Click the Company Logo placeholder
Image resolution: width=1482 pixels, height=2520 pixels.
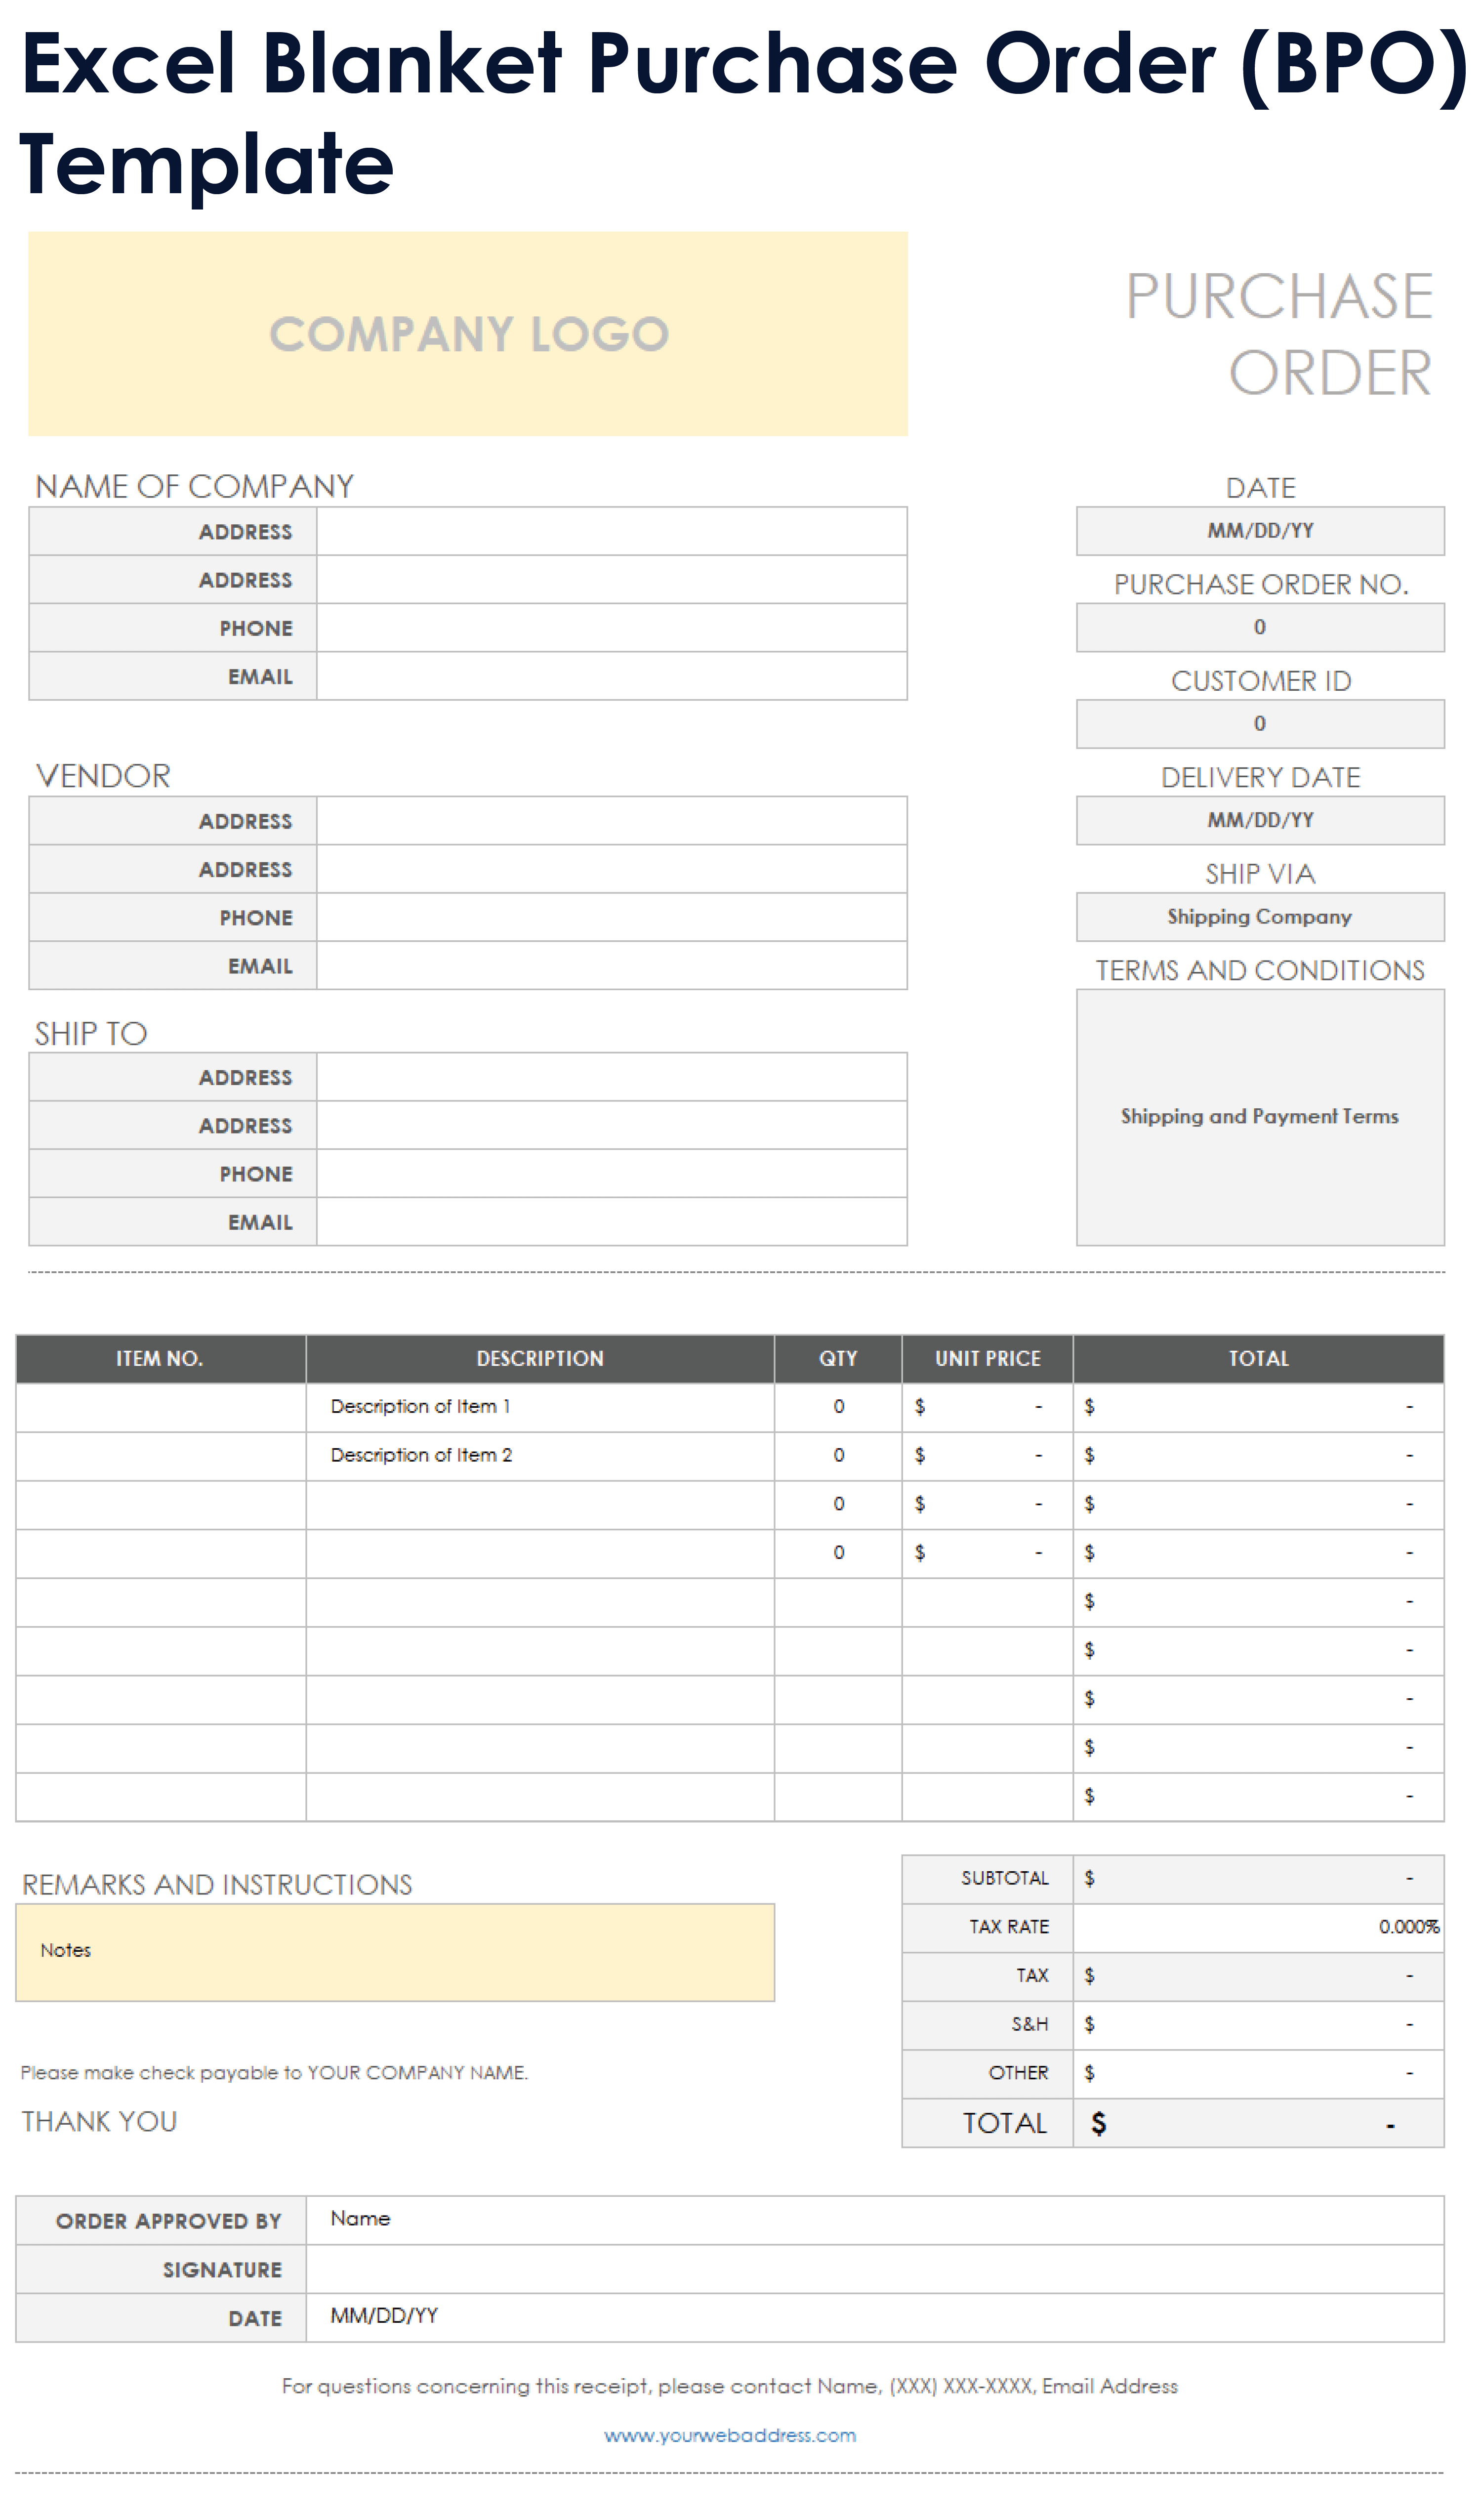pos(468,334)
